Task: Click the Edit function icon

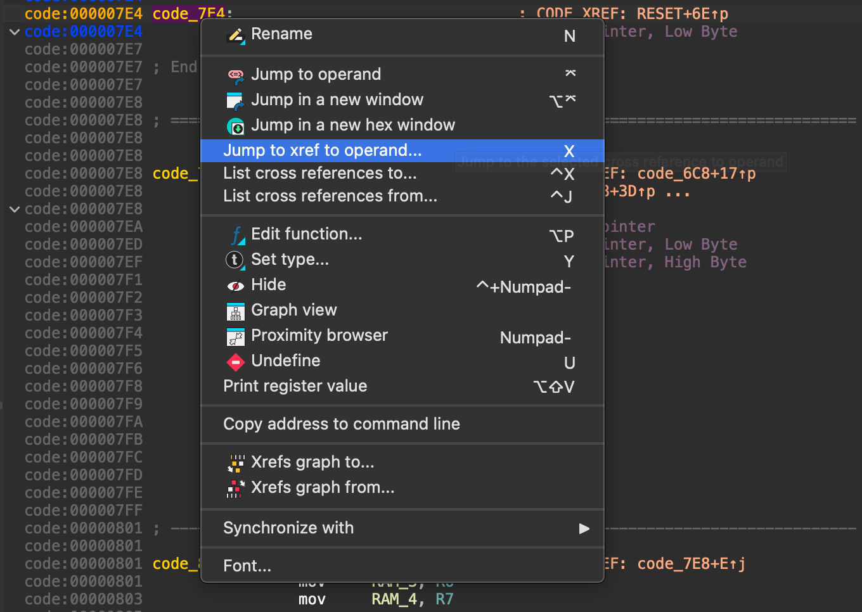Action: click(235, 235)
